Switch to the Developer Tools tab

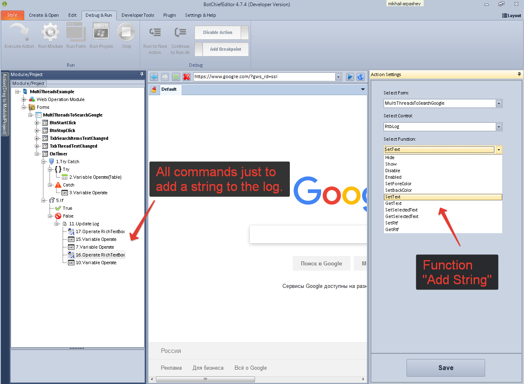pyautogui.click(x=138, y=16)
